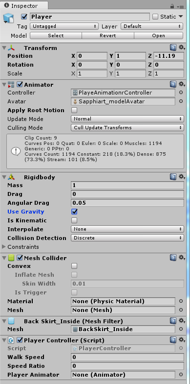Screen dimensions: 190x384
Task: Enable the Convex checkbox
Action: [x=74, y=266]
